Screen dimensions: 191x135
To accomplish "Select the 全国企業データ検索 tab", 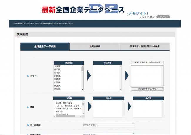I will [x=45, y=46].
